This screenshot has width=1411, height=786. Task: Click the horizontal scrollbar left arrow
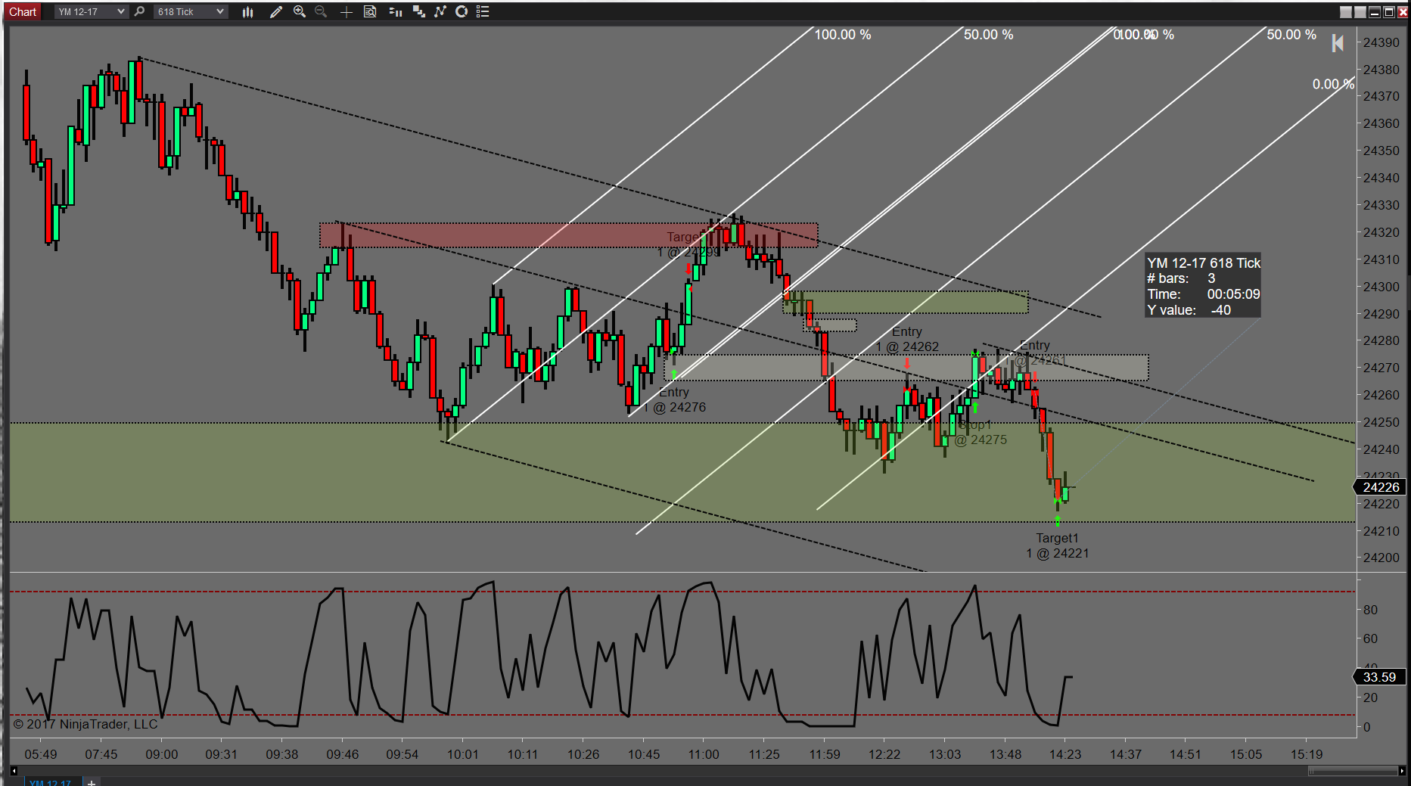click(14, 771)
